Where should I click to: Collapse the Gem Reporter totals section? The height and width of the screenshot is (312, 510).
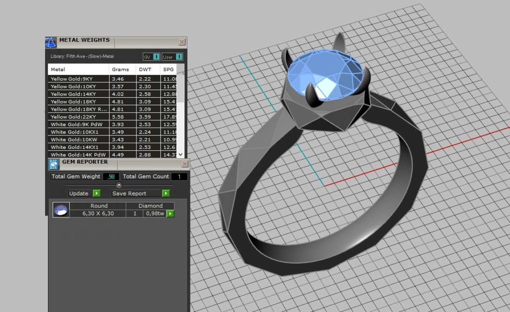(x=119, y=185)
